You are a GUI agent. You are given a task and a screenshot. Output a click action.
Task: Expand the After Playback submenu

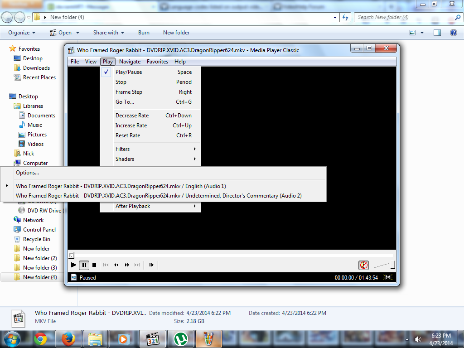pos(151,206)
